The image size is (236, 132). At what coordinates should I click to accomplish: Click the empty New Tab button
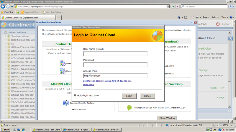pos(59,18)
